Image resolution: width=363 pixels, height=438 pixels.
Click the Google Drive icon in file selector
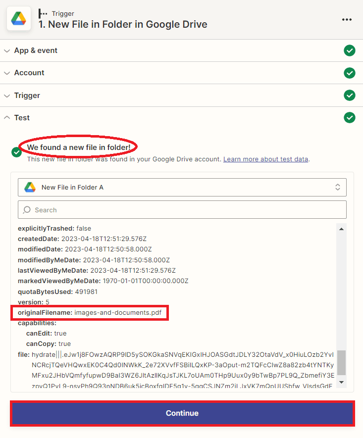[30, 188]
